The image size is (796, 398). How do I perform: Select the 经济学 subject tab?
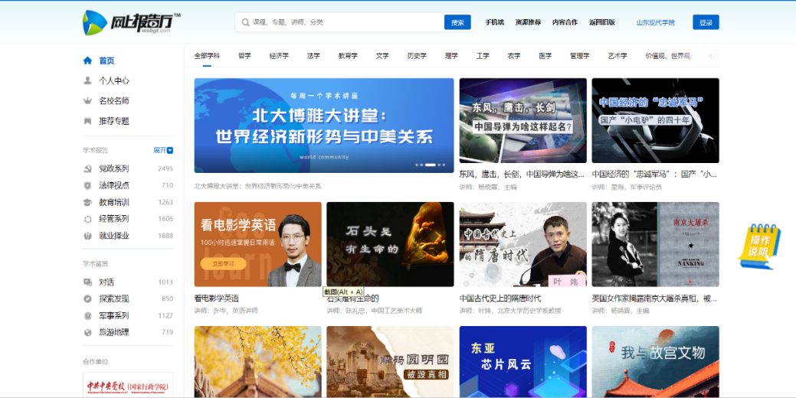(279, 56)
